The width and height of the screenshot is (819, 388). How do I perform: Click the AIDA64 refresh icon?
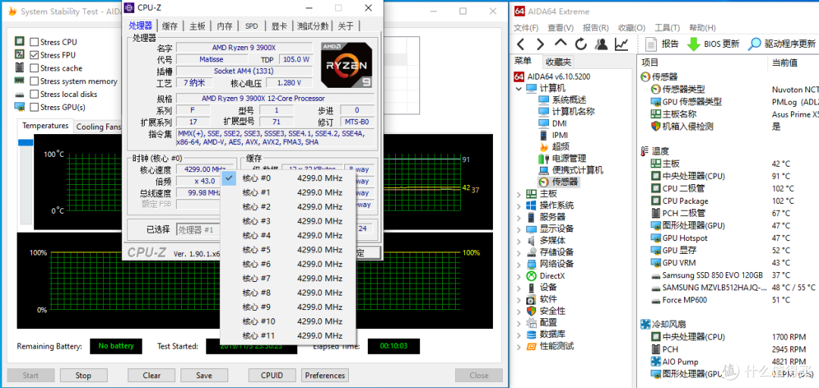[x=581, y=44]
